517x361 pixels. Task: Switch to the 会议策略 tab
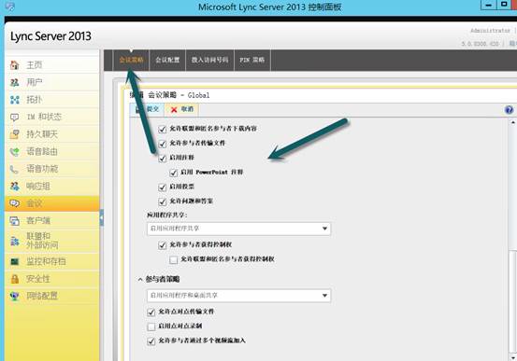click(x=131, y=60)
